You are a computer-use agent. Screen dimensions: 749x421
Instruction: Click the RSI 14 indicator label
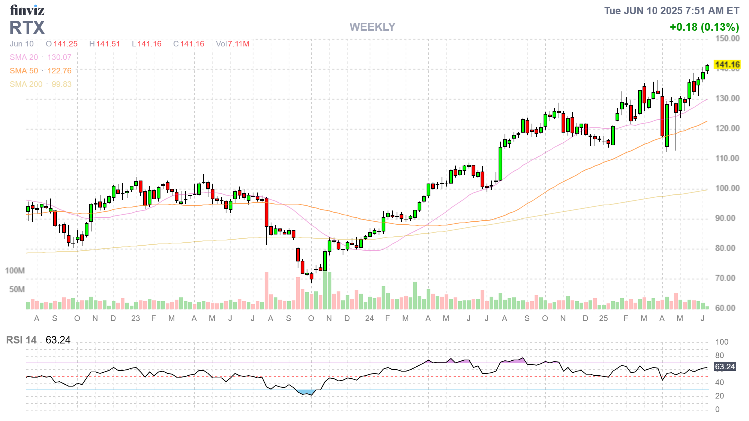(21, 340)
